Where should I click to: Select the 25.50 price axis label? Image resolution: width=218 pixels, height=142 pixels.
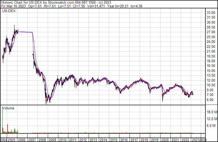pos(211,37)
